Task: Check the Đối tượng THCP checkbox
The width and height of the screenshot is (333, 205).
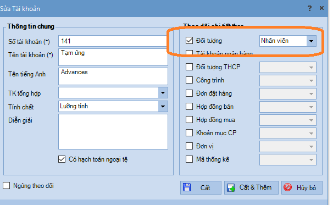Action: coord(189,67)
